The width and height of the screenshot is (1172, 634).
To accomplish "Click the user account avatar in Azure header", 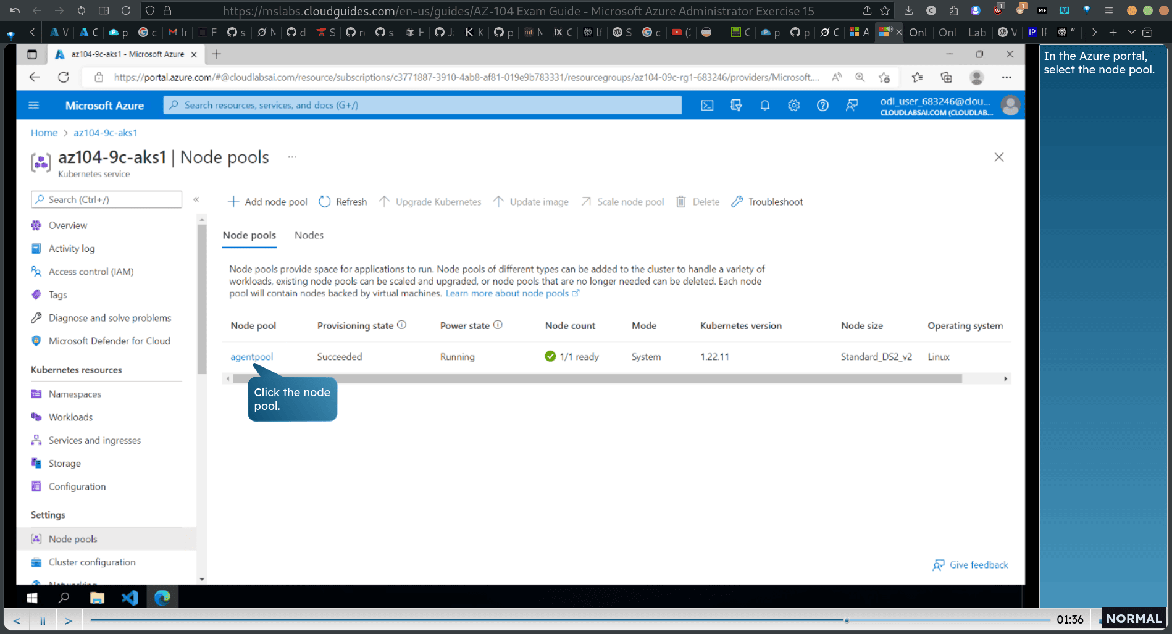I will (1010, 106).
